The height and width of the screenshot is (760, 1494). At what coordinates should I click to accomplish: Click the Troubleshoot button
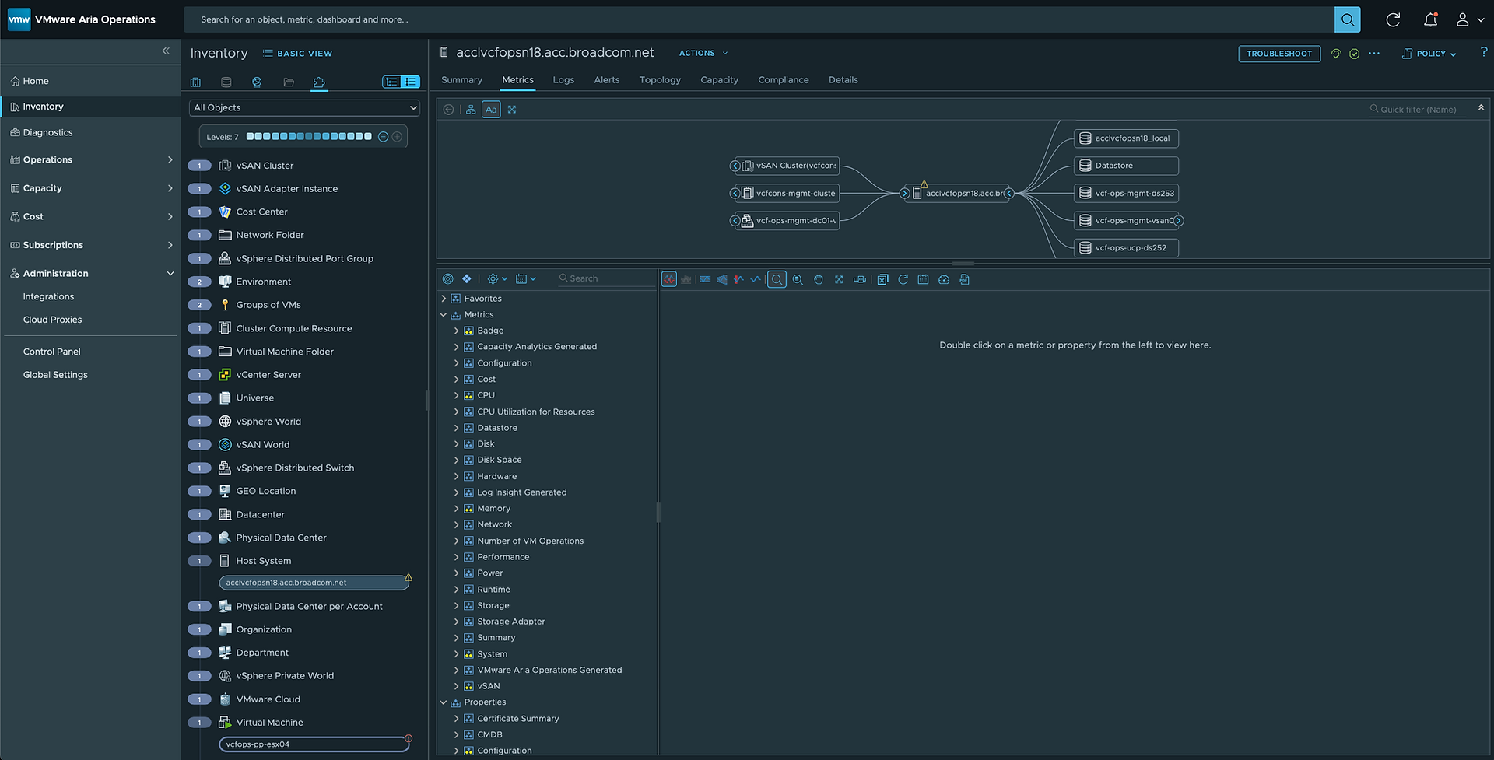coord(1279,54)
